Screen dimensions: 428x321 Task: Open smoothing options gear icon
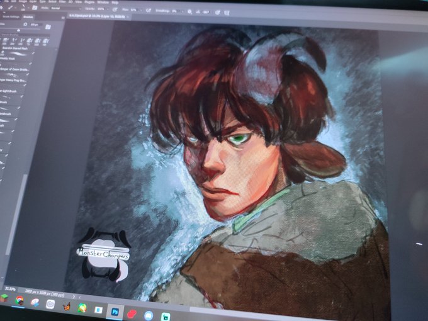(x=189, y=11)
